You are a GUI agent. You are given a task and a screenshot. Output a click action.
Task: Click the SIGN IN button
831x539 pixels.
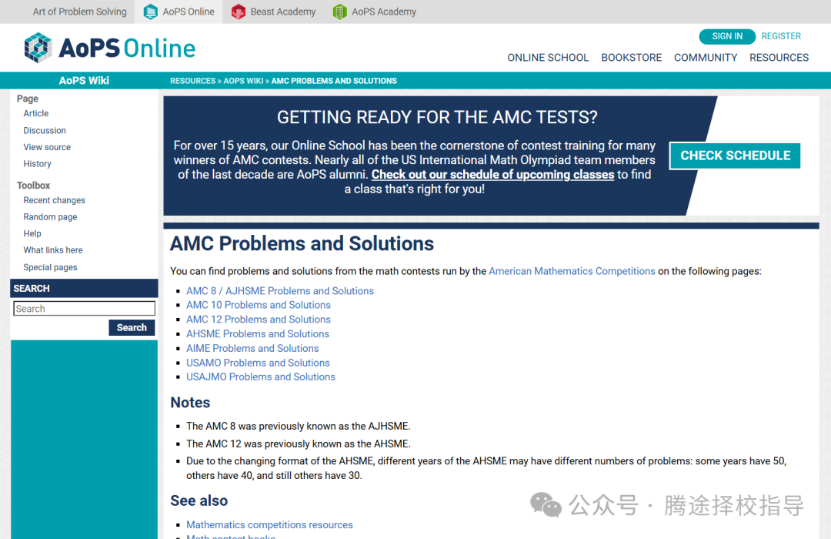(x=727, y=36)
